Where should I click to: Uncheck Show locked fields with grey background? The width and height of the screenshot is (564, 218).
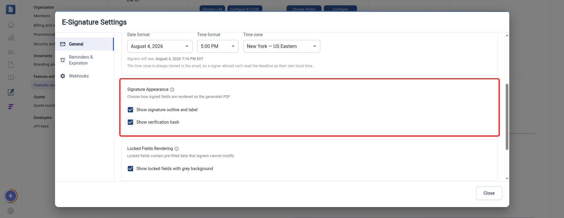(130, 169)
